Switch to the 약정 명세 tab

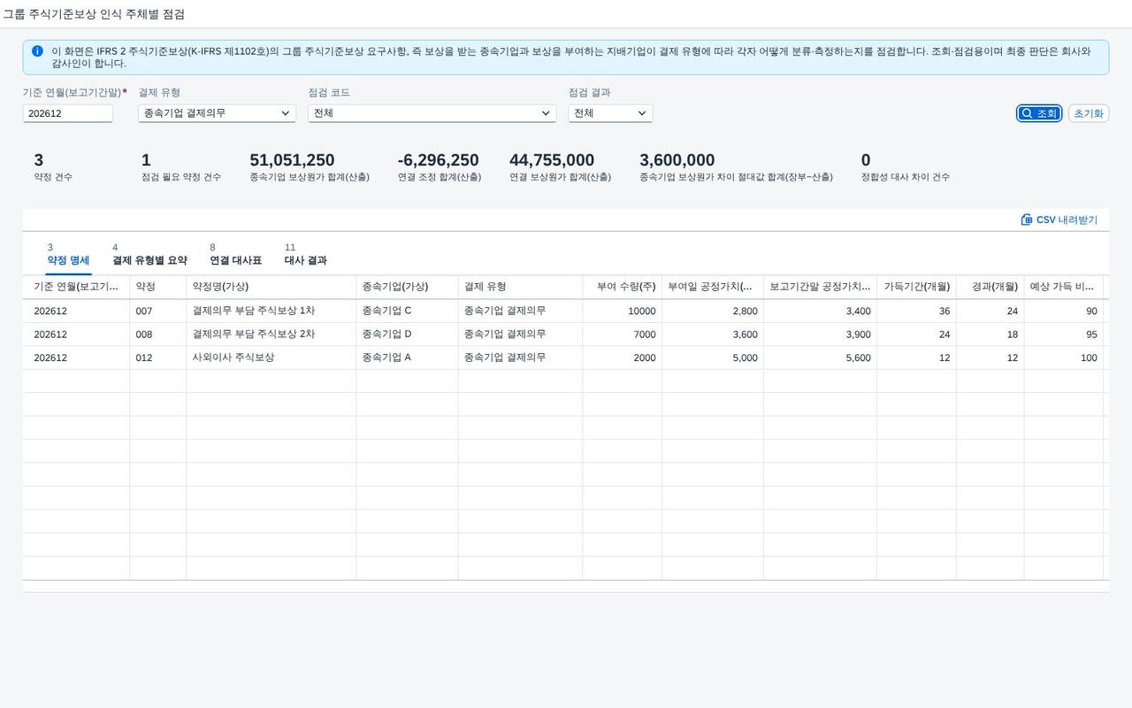[x=68, y=260]
